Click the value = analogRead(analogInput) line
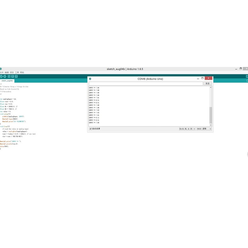The height and width of the screenshot is (248, 248). tap(15, 131)
